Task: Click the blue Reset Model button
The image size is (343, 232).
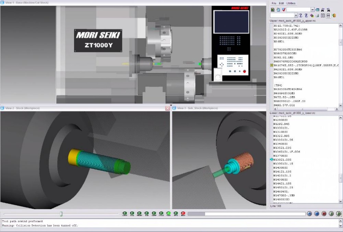Action: [309, 213]
